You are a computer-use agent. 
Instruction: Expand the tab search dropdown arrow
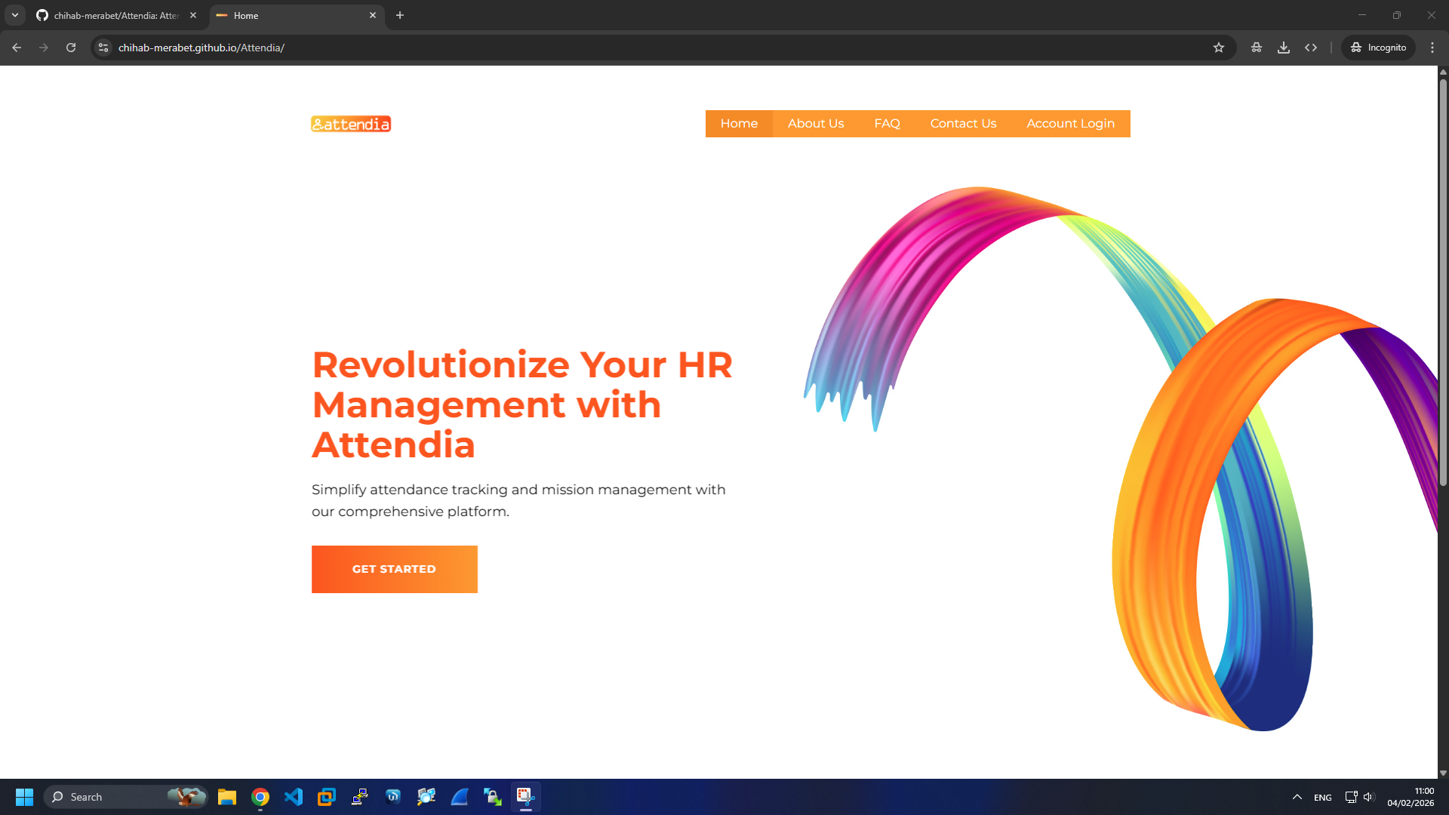(14, 15)
